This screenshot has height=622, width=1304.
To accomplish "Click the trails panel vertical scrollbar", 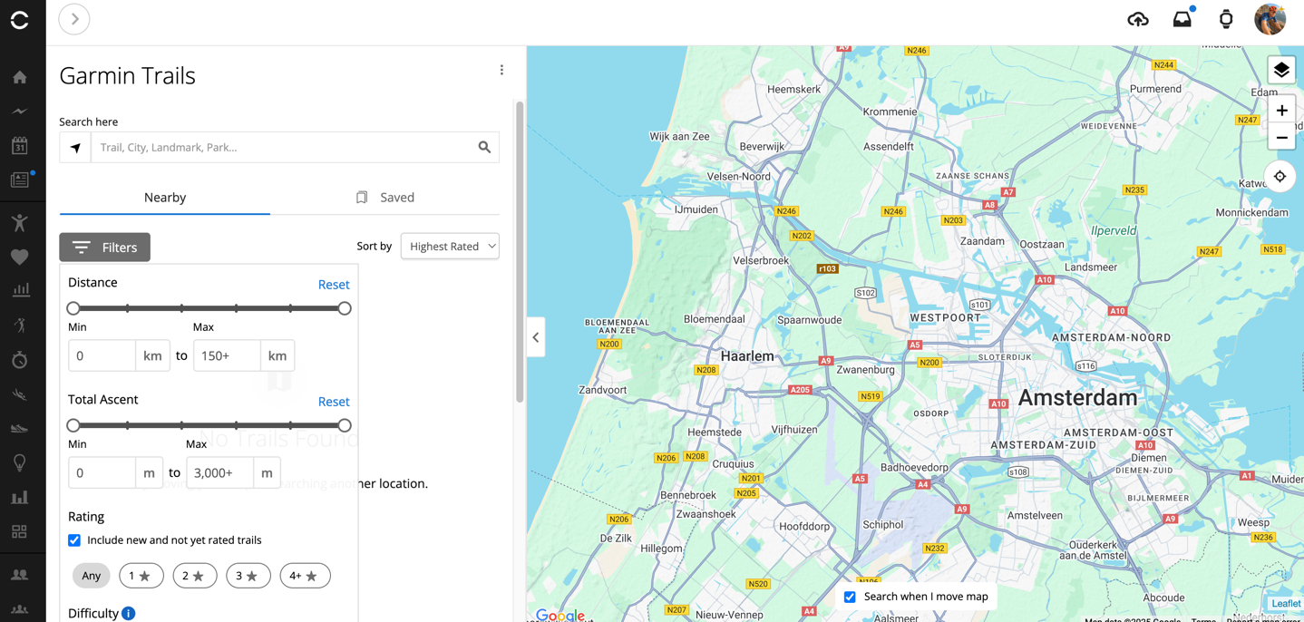I will [520, 252].
